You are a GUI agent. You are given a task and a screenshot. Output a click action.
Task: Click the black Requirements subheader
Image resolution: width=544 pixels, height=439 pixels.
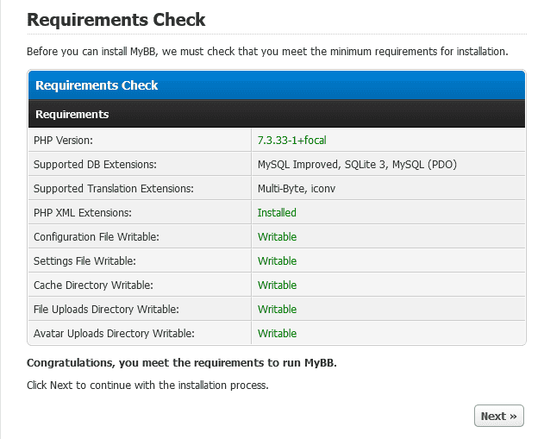[277, 114]
